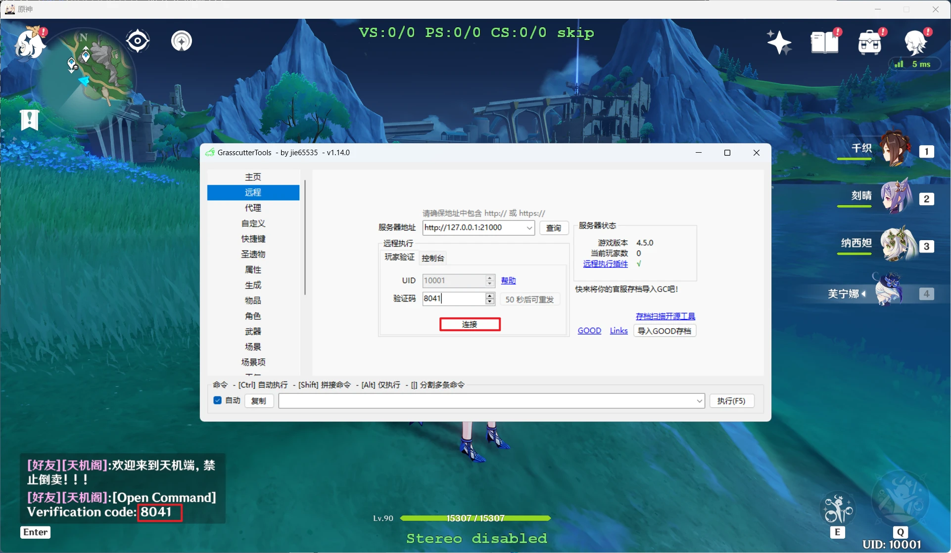Open the 自定义 sidebar page
951x553 pixels.
coord(253,223)
